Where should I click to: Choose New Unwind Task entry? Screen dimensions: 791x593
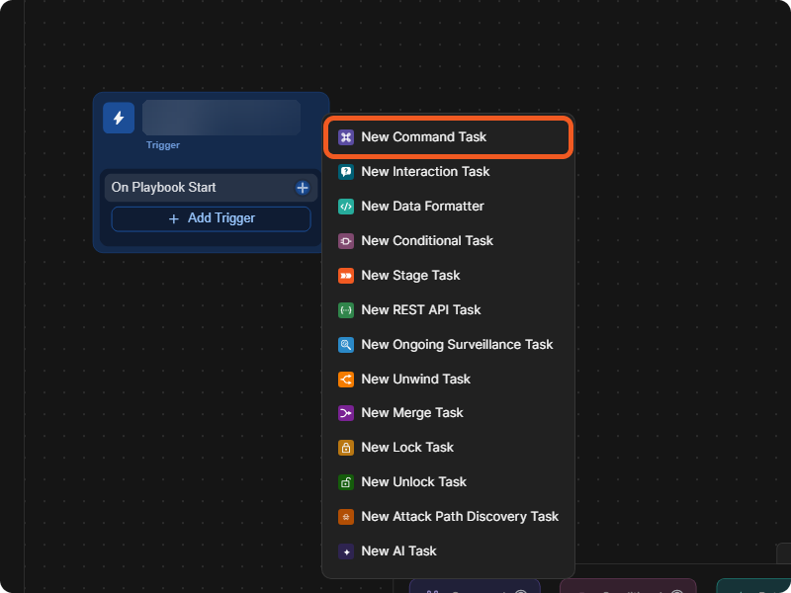[x=448, y=380]
